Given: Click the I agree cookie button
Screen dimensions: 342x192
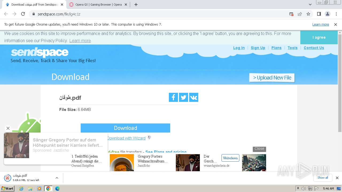Looking at the screenshot, I should coord(319,37).
